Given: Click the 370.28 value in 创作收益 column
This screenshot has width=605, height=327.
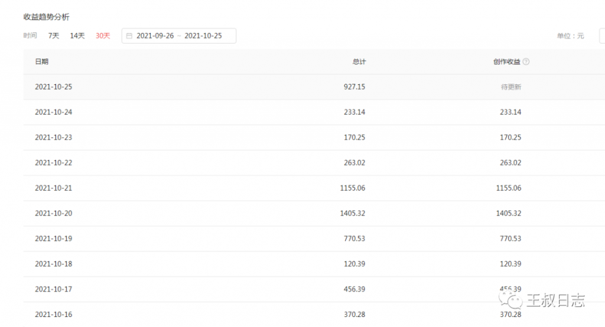Looking at the screenshot, I should point(510,315).
